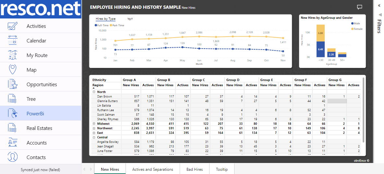
Task: Click the PowerBi globe document icon
Action: [x=12, y=113]
